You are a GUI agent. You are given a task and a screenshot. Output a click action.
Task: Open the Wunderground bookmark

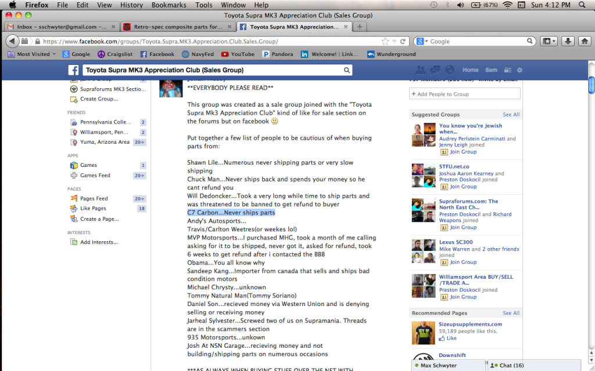pos(391,54)
